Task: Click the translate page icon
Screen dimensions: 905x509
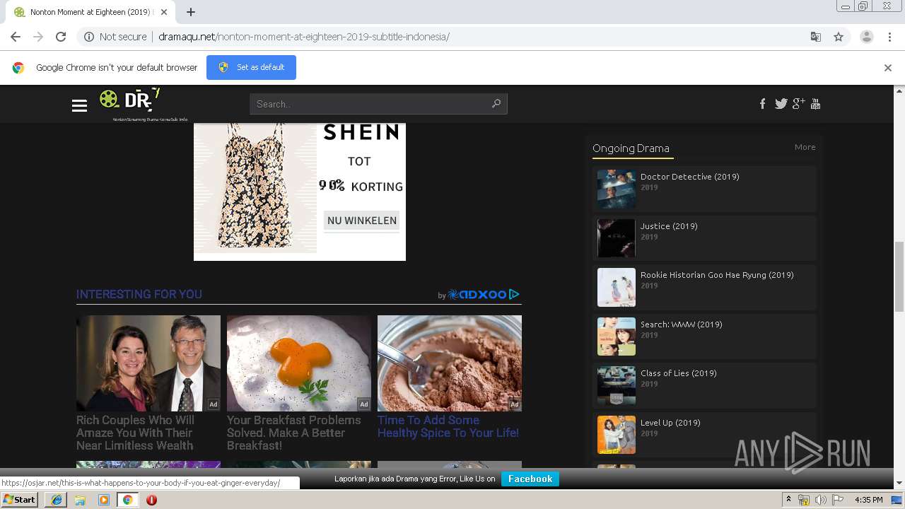Action: point(815,37)
